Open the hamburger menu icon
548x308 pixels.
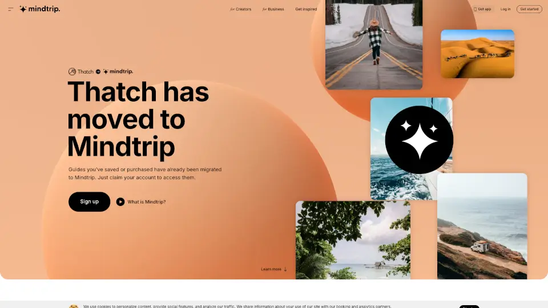[11, 9]
